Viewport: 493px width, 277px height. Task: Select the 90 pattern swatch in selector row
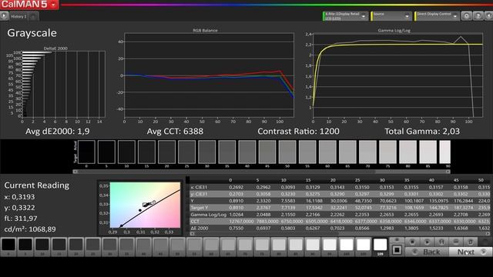coord(312,247)
